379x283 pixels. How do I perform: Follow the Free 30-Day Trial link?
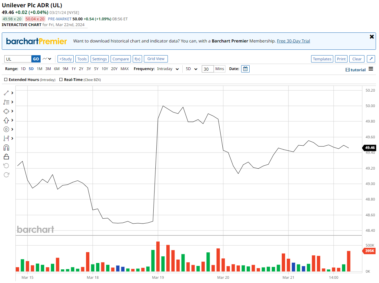(293, 41)
